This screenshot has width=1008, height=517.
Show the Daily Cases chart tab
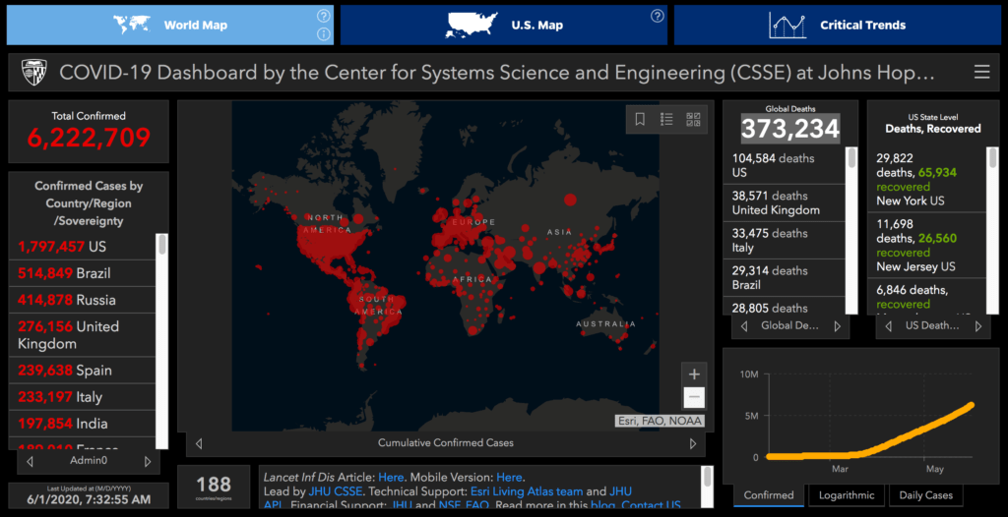click(925, 495)
